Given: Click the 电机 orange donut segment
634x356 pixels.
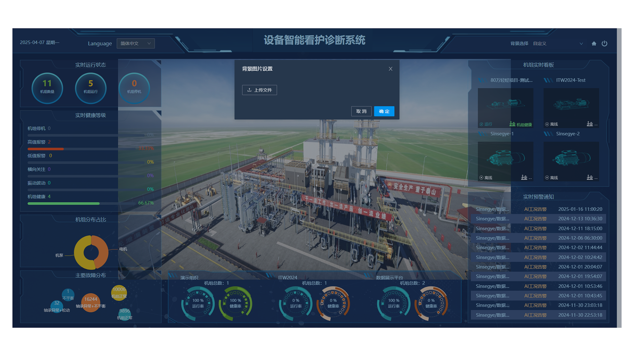Looking at the screenshot, I should (101, 252).
